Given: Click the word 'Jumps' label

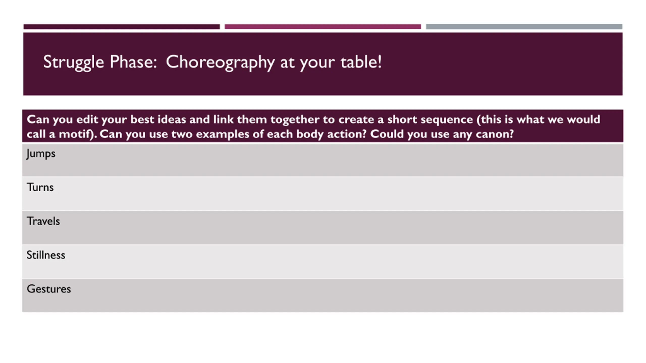Looking at the screenshot, I should pyautogui.click(x=41, y=154).
